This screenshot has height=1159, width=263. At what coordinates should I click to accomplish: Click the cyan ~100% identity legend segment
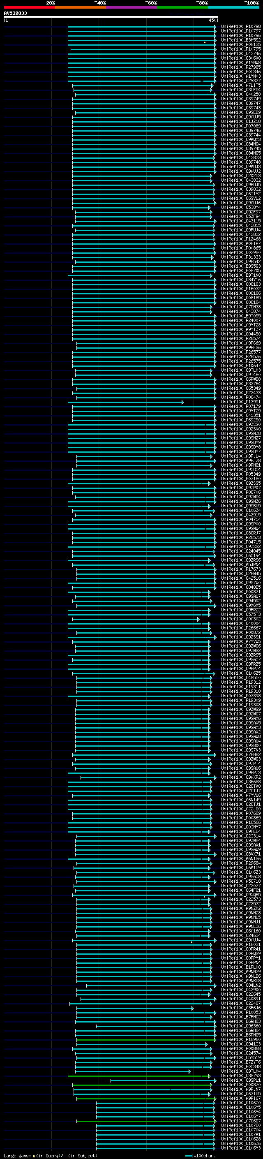tap(233, 7)
